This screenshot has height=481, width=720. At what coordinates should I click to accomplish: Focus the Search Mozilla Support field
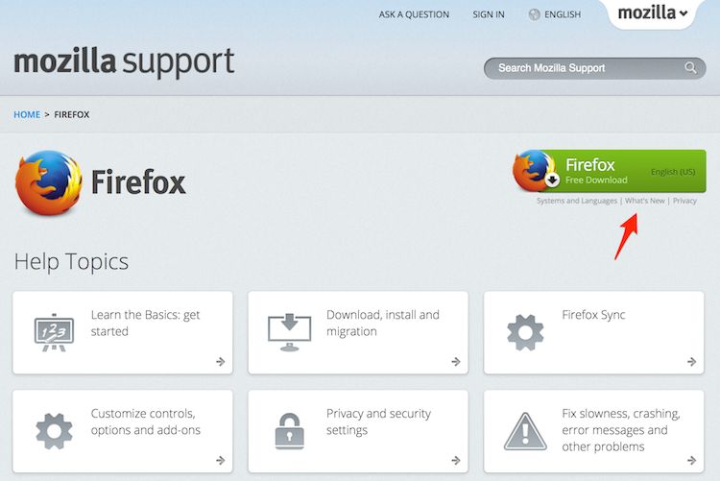click(586, 68)
